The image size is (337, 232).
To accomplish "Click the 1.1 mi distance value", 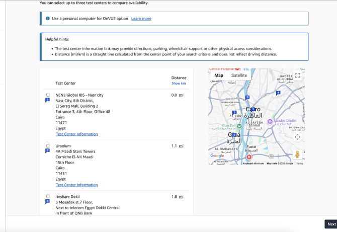I will click(178, 146).
